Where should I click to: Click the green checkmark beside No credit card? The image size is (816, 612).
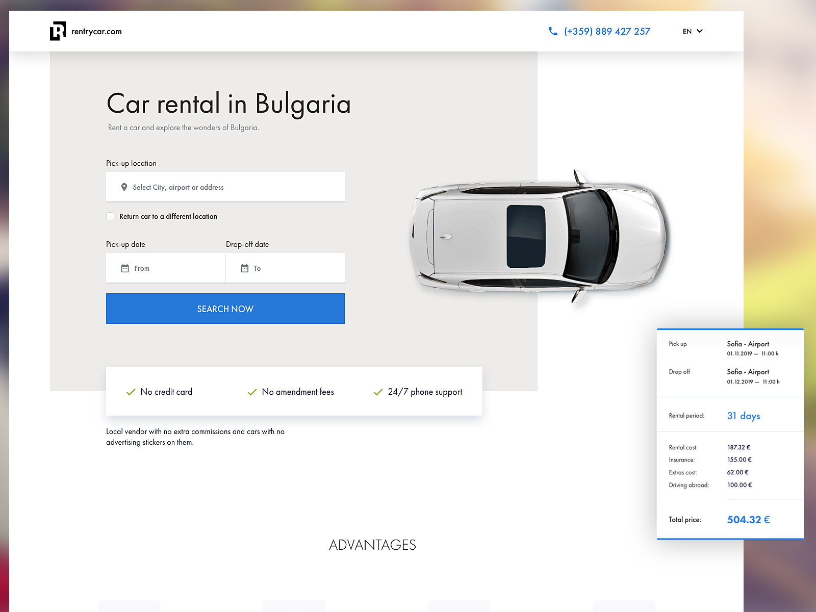tap(131, 392)
